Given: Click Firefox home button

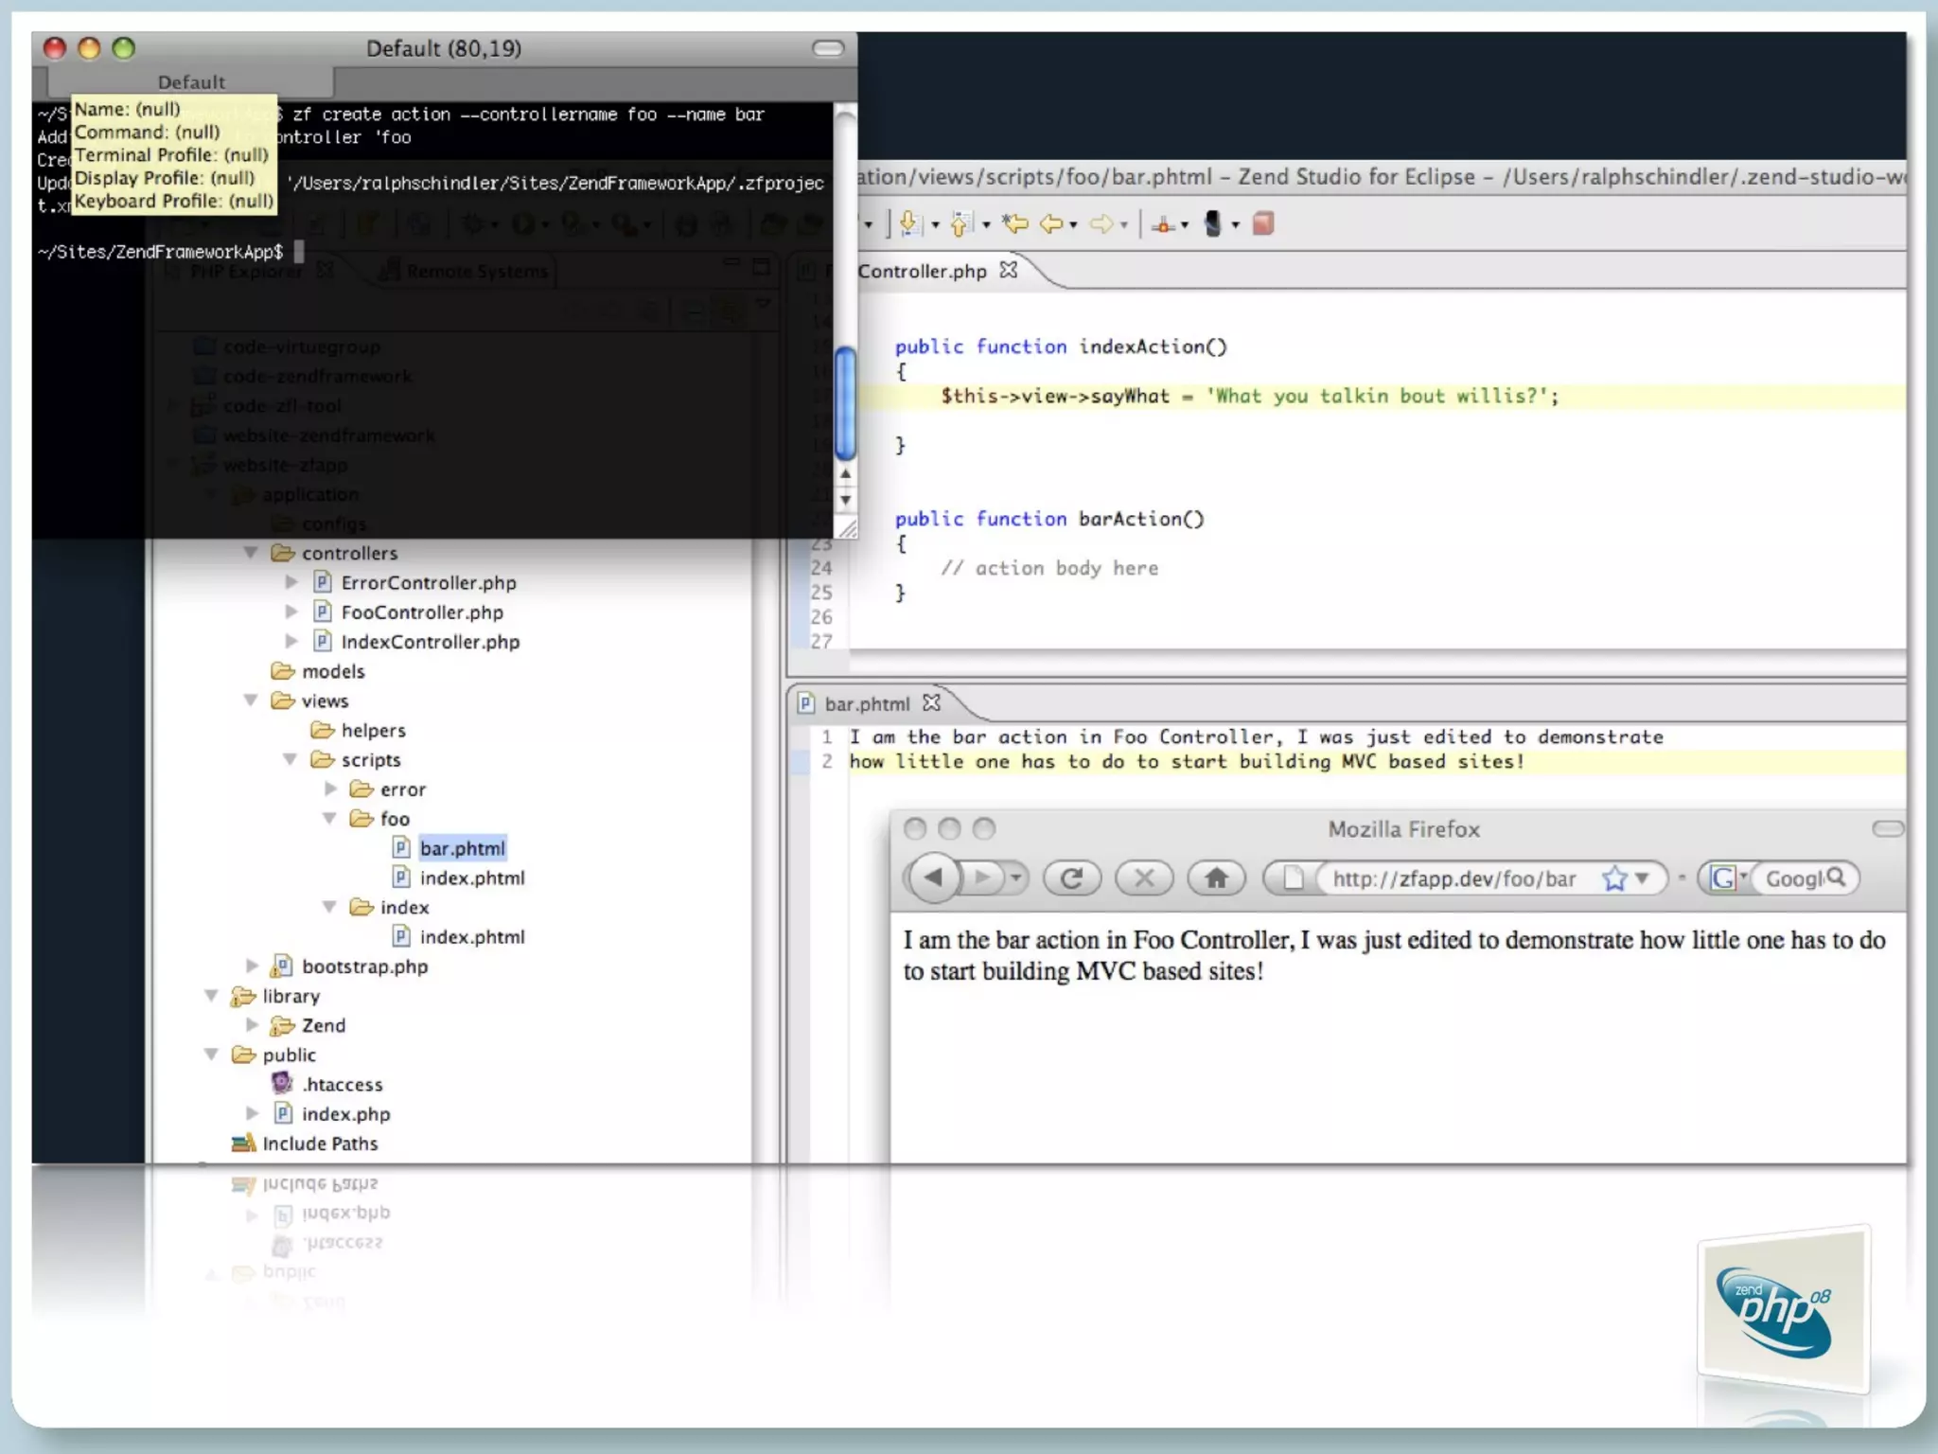Looking at the screenshot, I should (x=1217, y=878).
